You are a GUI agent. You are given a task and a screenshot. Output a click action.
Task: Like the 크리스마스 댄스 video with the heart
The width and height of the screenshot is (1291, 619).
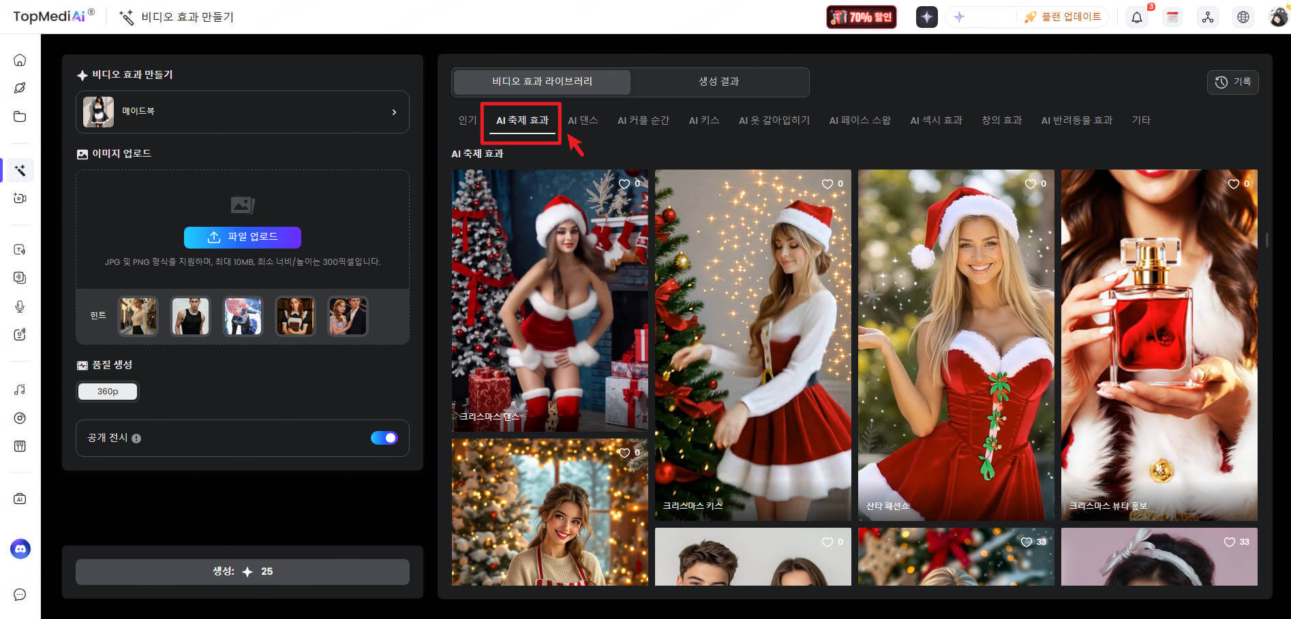click(624, 184)
